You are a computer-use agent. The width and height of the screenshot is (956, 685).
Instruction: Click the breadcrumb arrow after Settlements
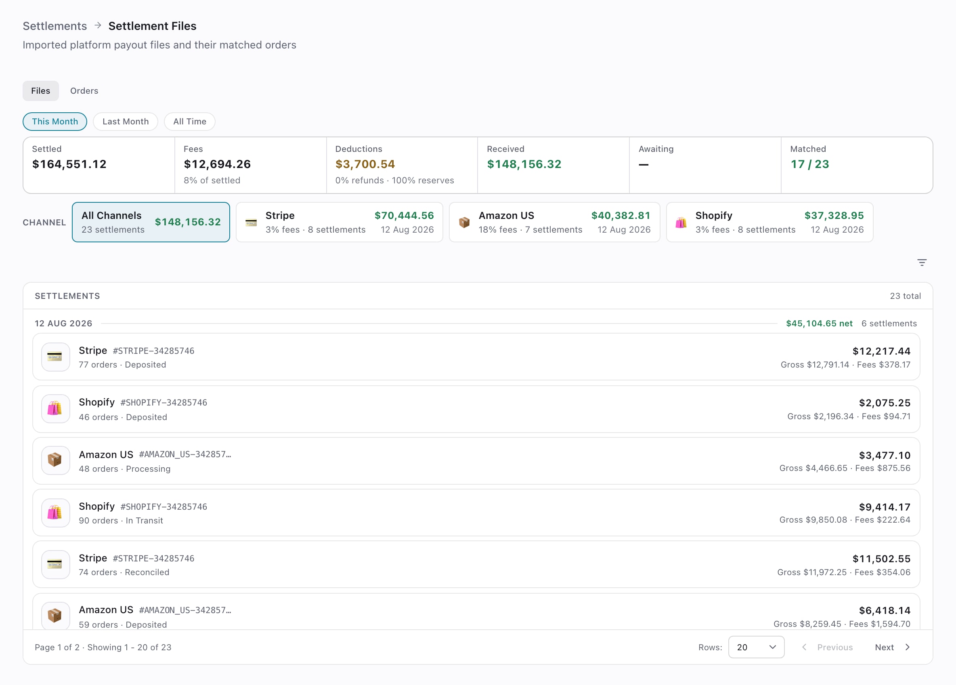pyautogui.click(x=98, y=26)
